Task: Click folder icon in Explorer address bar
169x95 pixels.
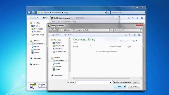Action: pyautogui.click(x=39, y=13)
